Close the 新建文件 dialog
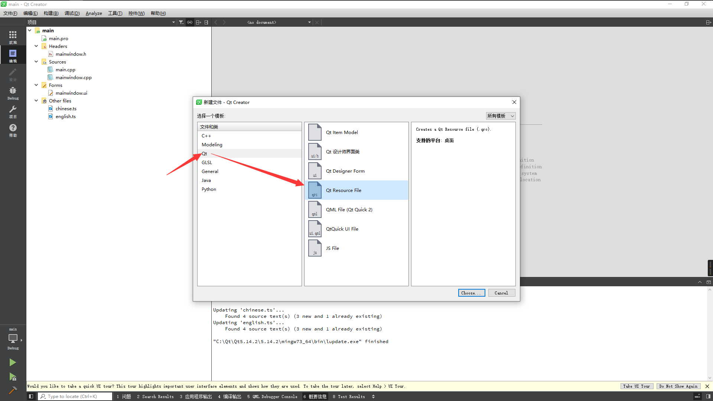The width and height of the screenshot is (713, 401). pos(514,102)
